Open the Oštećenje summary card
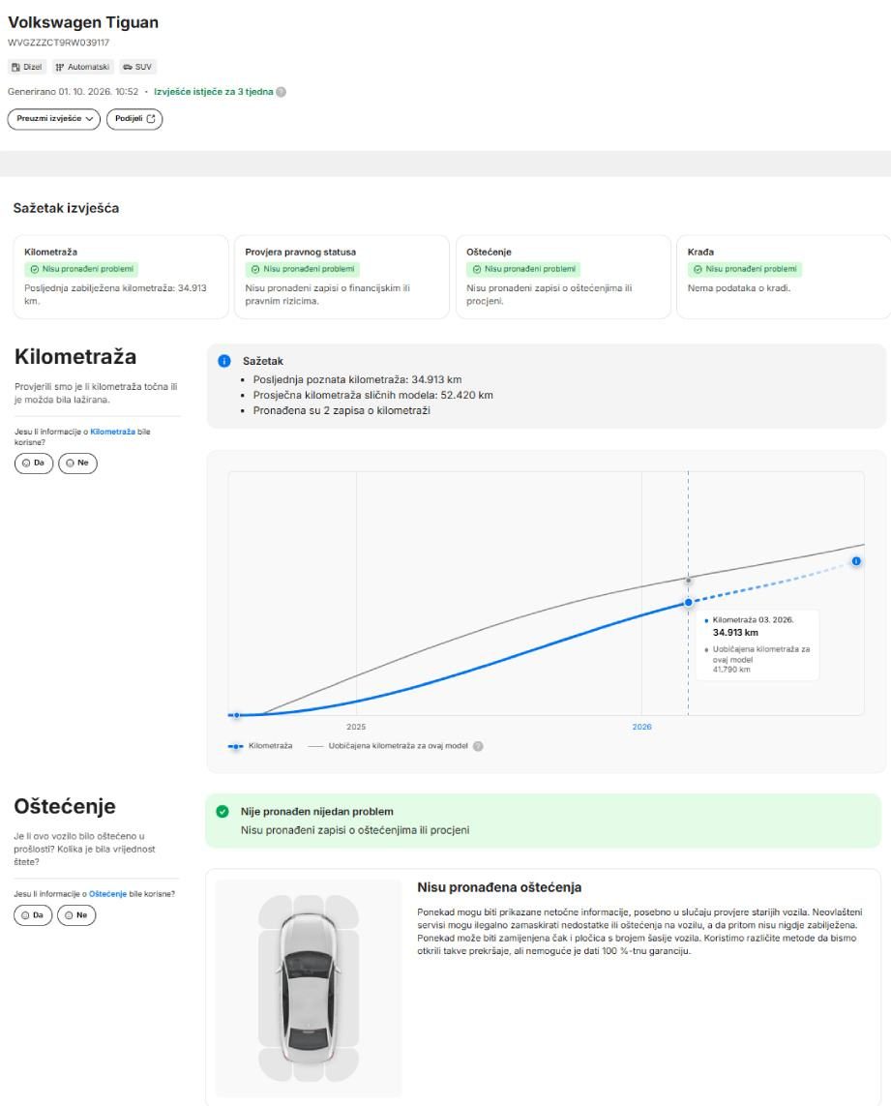Image resolution: width=891 pixels, height=1106 pixels. coord(563,277)
